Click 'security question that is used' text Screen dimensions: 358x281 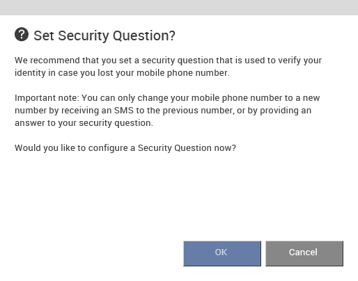point(199,61)
